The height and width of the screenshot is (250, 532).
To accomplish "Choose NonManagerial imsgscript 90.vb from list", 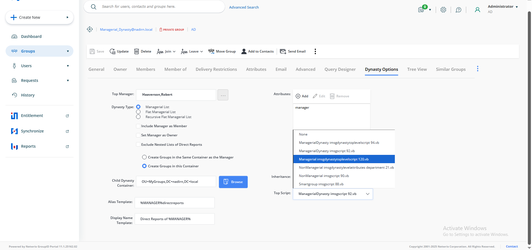I will [x=324, y=176].
